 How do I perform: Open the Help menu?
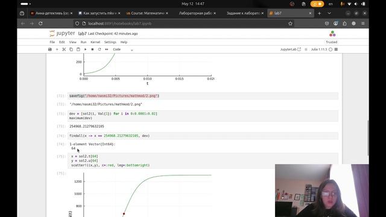pyautogui.click(x=124, y=42)
